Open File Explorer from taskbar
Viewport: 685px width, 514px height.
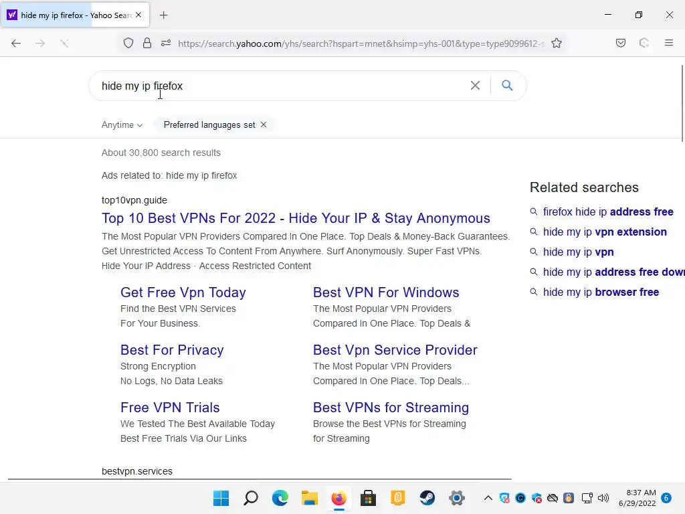[x=309, y=498]
